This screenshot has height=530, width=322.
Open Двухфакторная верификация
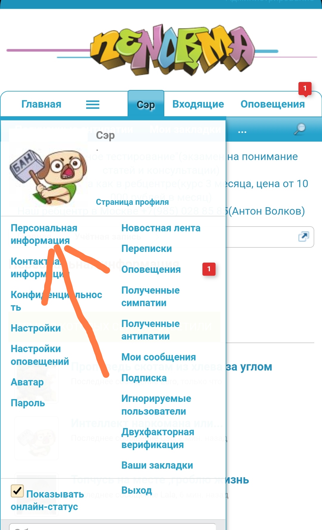coord(158,438)
